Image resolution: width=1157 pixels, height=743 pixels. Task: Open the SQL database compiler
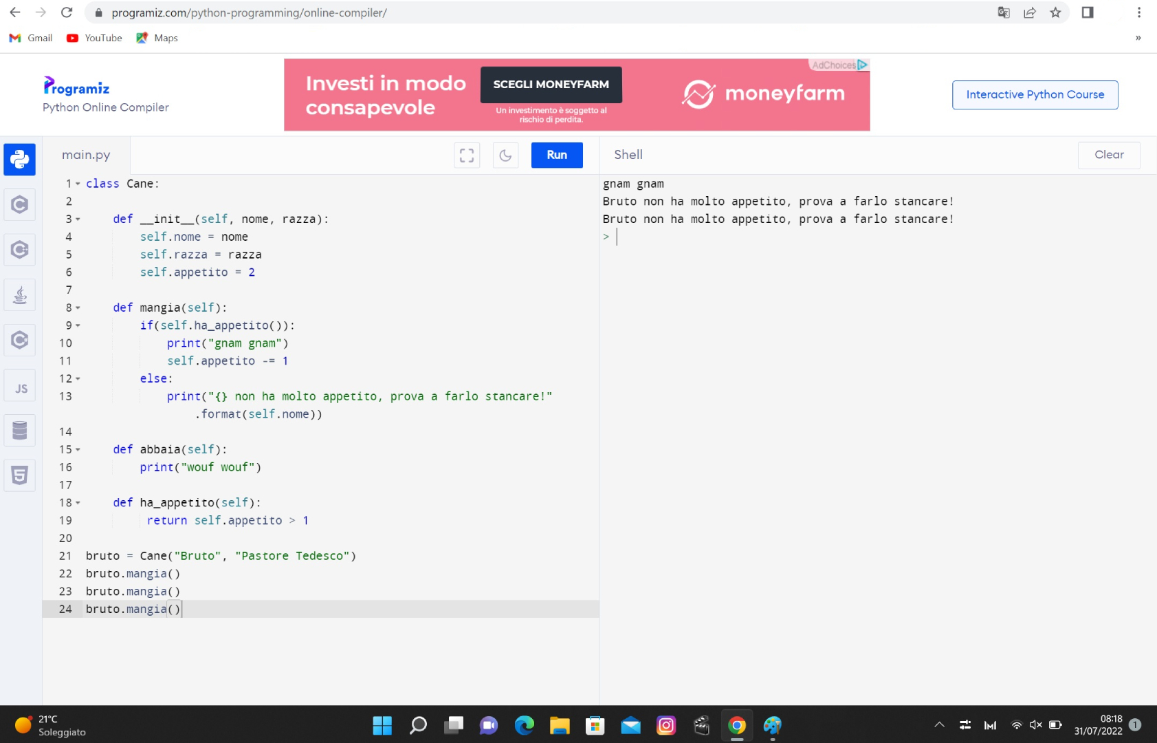(19, 430)
